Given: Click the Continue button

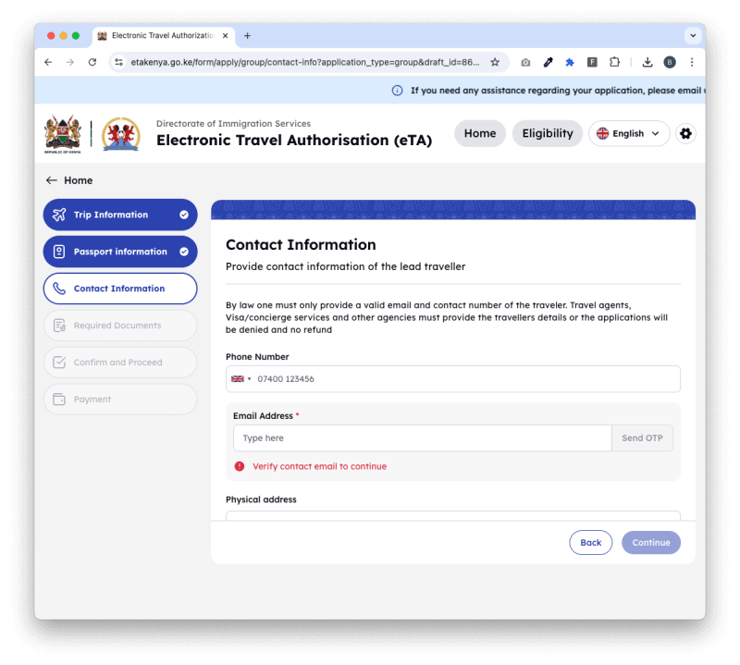Looking at the screenshot, I should tap(651, 543).
